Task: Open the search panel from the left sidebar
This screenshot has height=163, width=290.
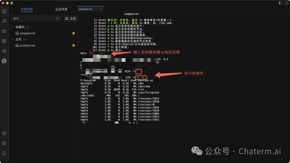Action: click(4, 20)
